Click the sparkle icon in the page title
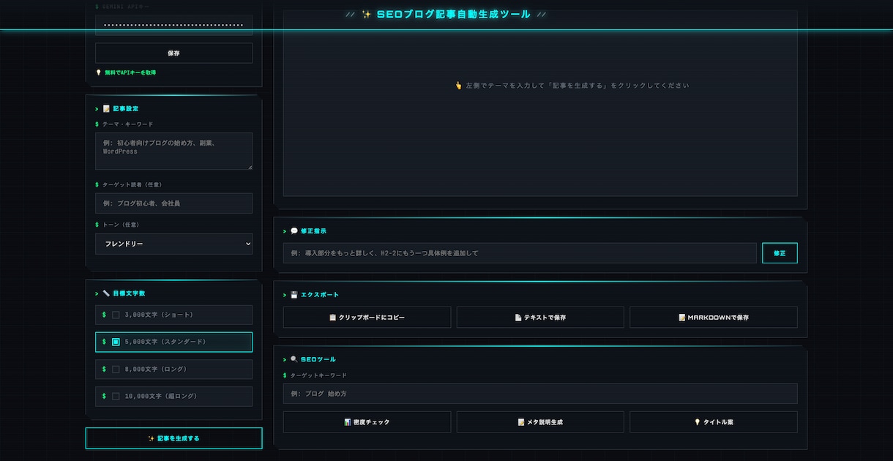This screenshot has width=893, height=461. (x=367, y=15)
